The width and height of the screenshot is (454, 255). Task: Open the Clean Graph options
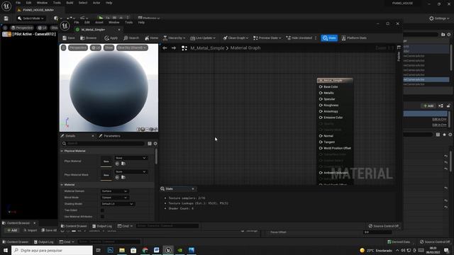point(236,38)
